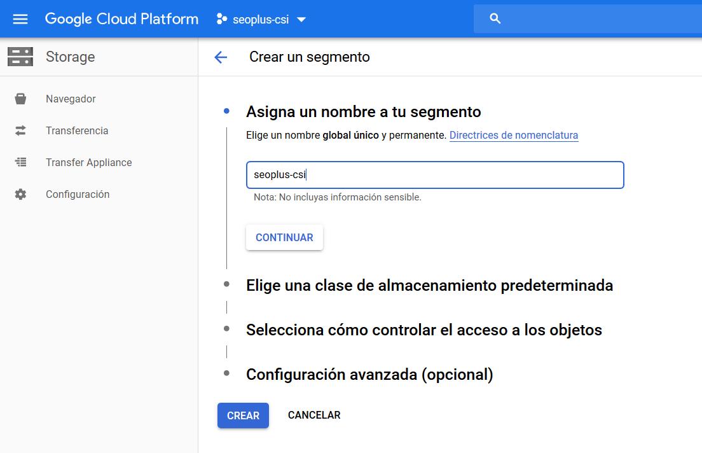
Task: Expand the object access control step
Action: 423,330
